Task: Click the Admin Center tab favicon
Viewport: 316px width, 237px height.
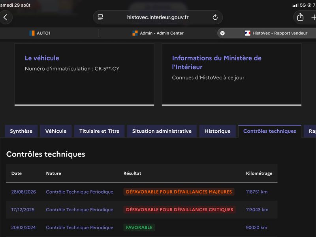Action: [135, 33]
